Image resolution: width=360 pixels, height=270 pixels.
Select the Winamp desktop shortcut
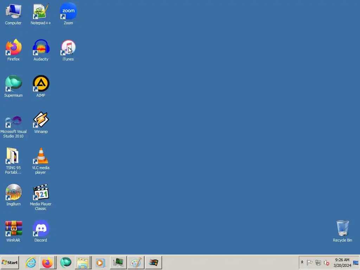pyautogui.click(x=41, y=123)
